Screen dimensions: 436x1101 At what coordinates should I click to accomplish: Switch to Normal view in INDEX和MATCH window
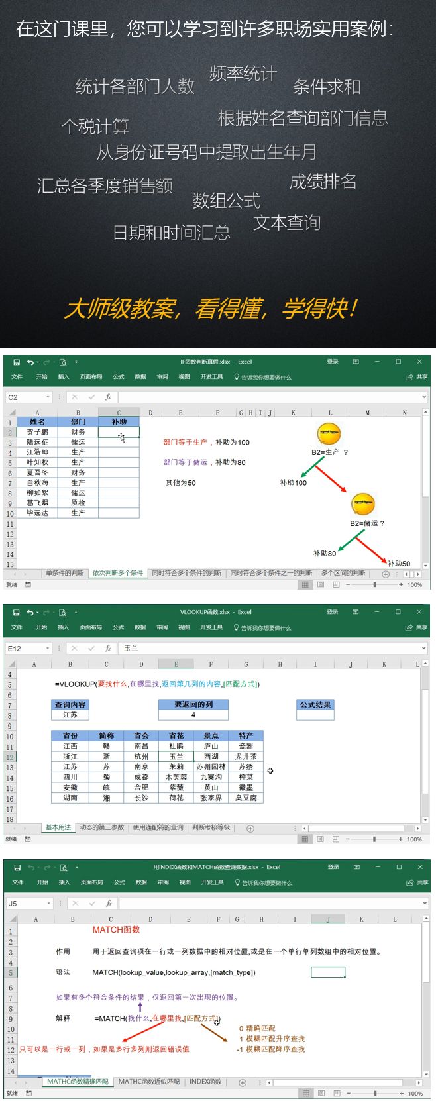305,1093
